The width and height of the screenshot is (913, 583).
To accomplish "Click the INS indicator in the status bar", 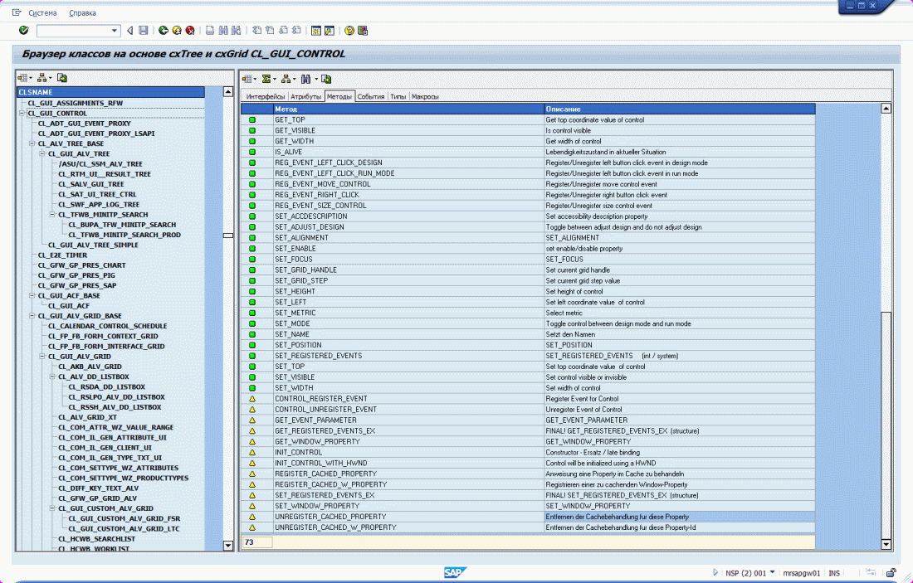I will coord(834,573).
